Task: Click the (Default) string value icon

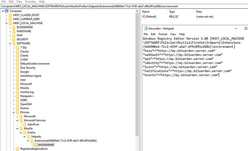Action: point(143,16)
